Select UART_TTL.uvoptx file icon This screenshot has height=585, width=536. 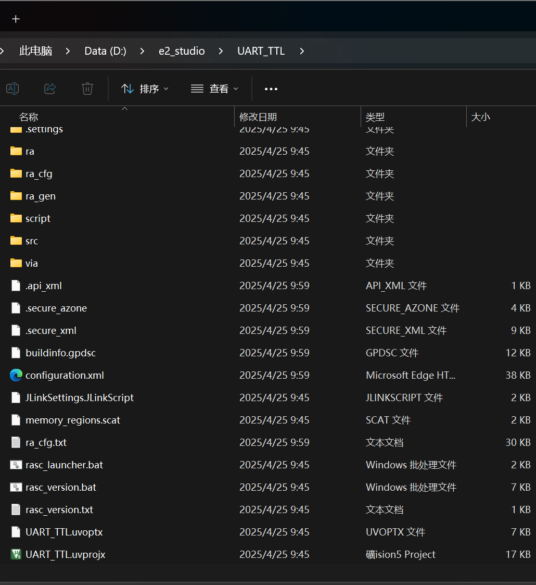(x=16, y=532)
